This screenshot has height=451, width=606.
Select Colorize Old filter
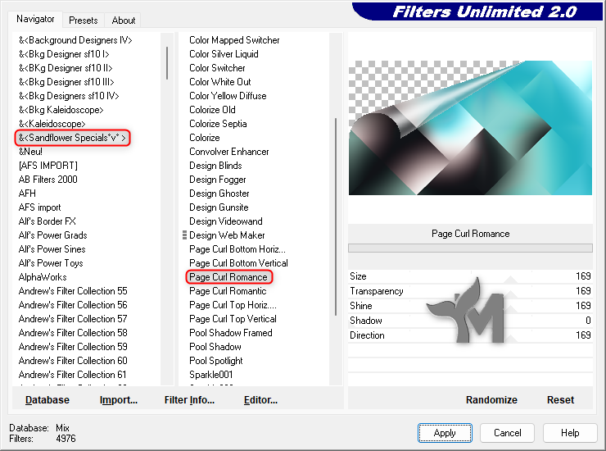point(212,110)
